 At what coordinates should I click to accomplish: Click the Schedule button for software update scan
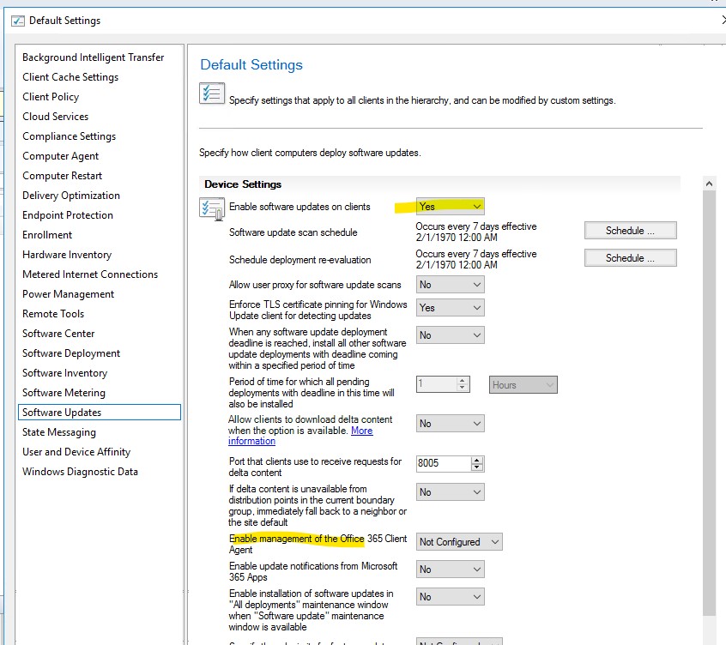pyautogui.click(x=630, y=230)
